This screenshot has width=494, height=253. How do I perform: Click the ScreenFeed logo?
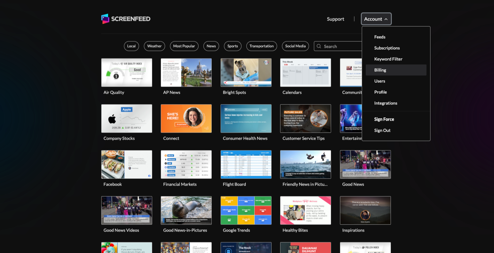[x=126, y=19]
